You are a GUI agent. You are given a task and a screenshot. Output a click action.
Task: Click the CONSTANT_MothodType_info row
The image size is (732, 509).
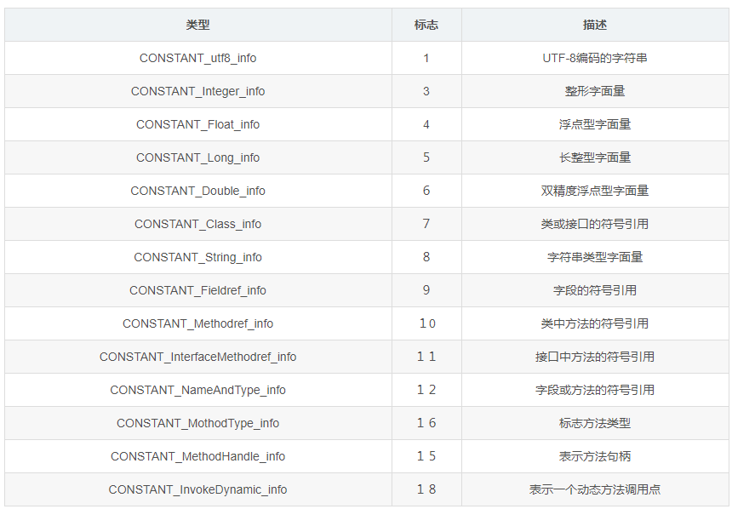pos(197,423)
